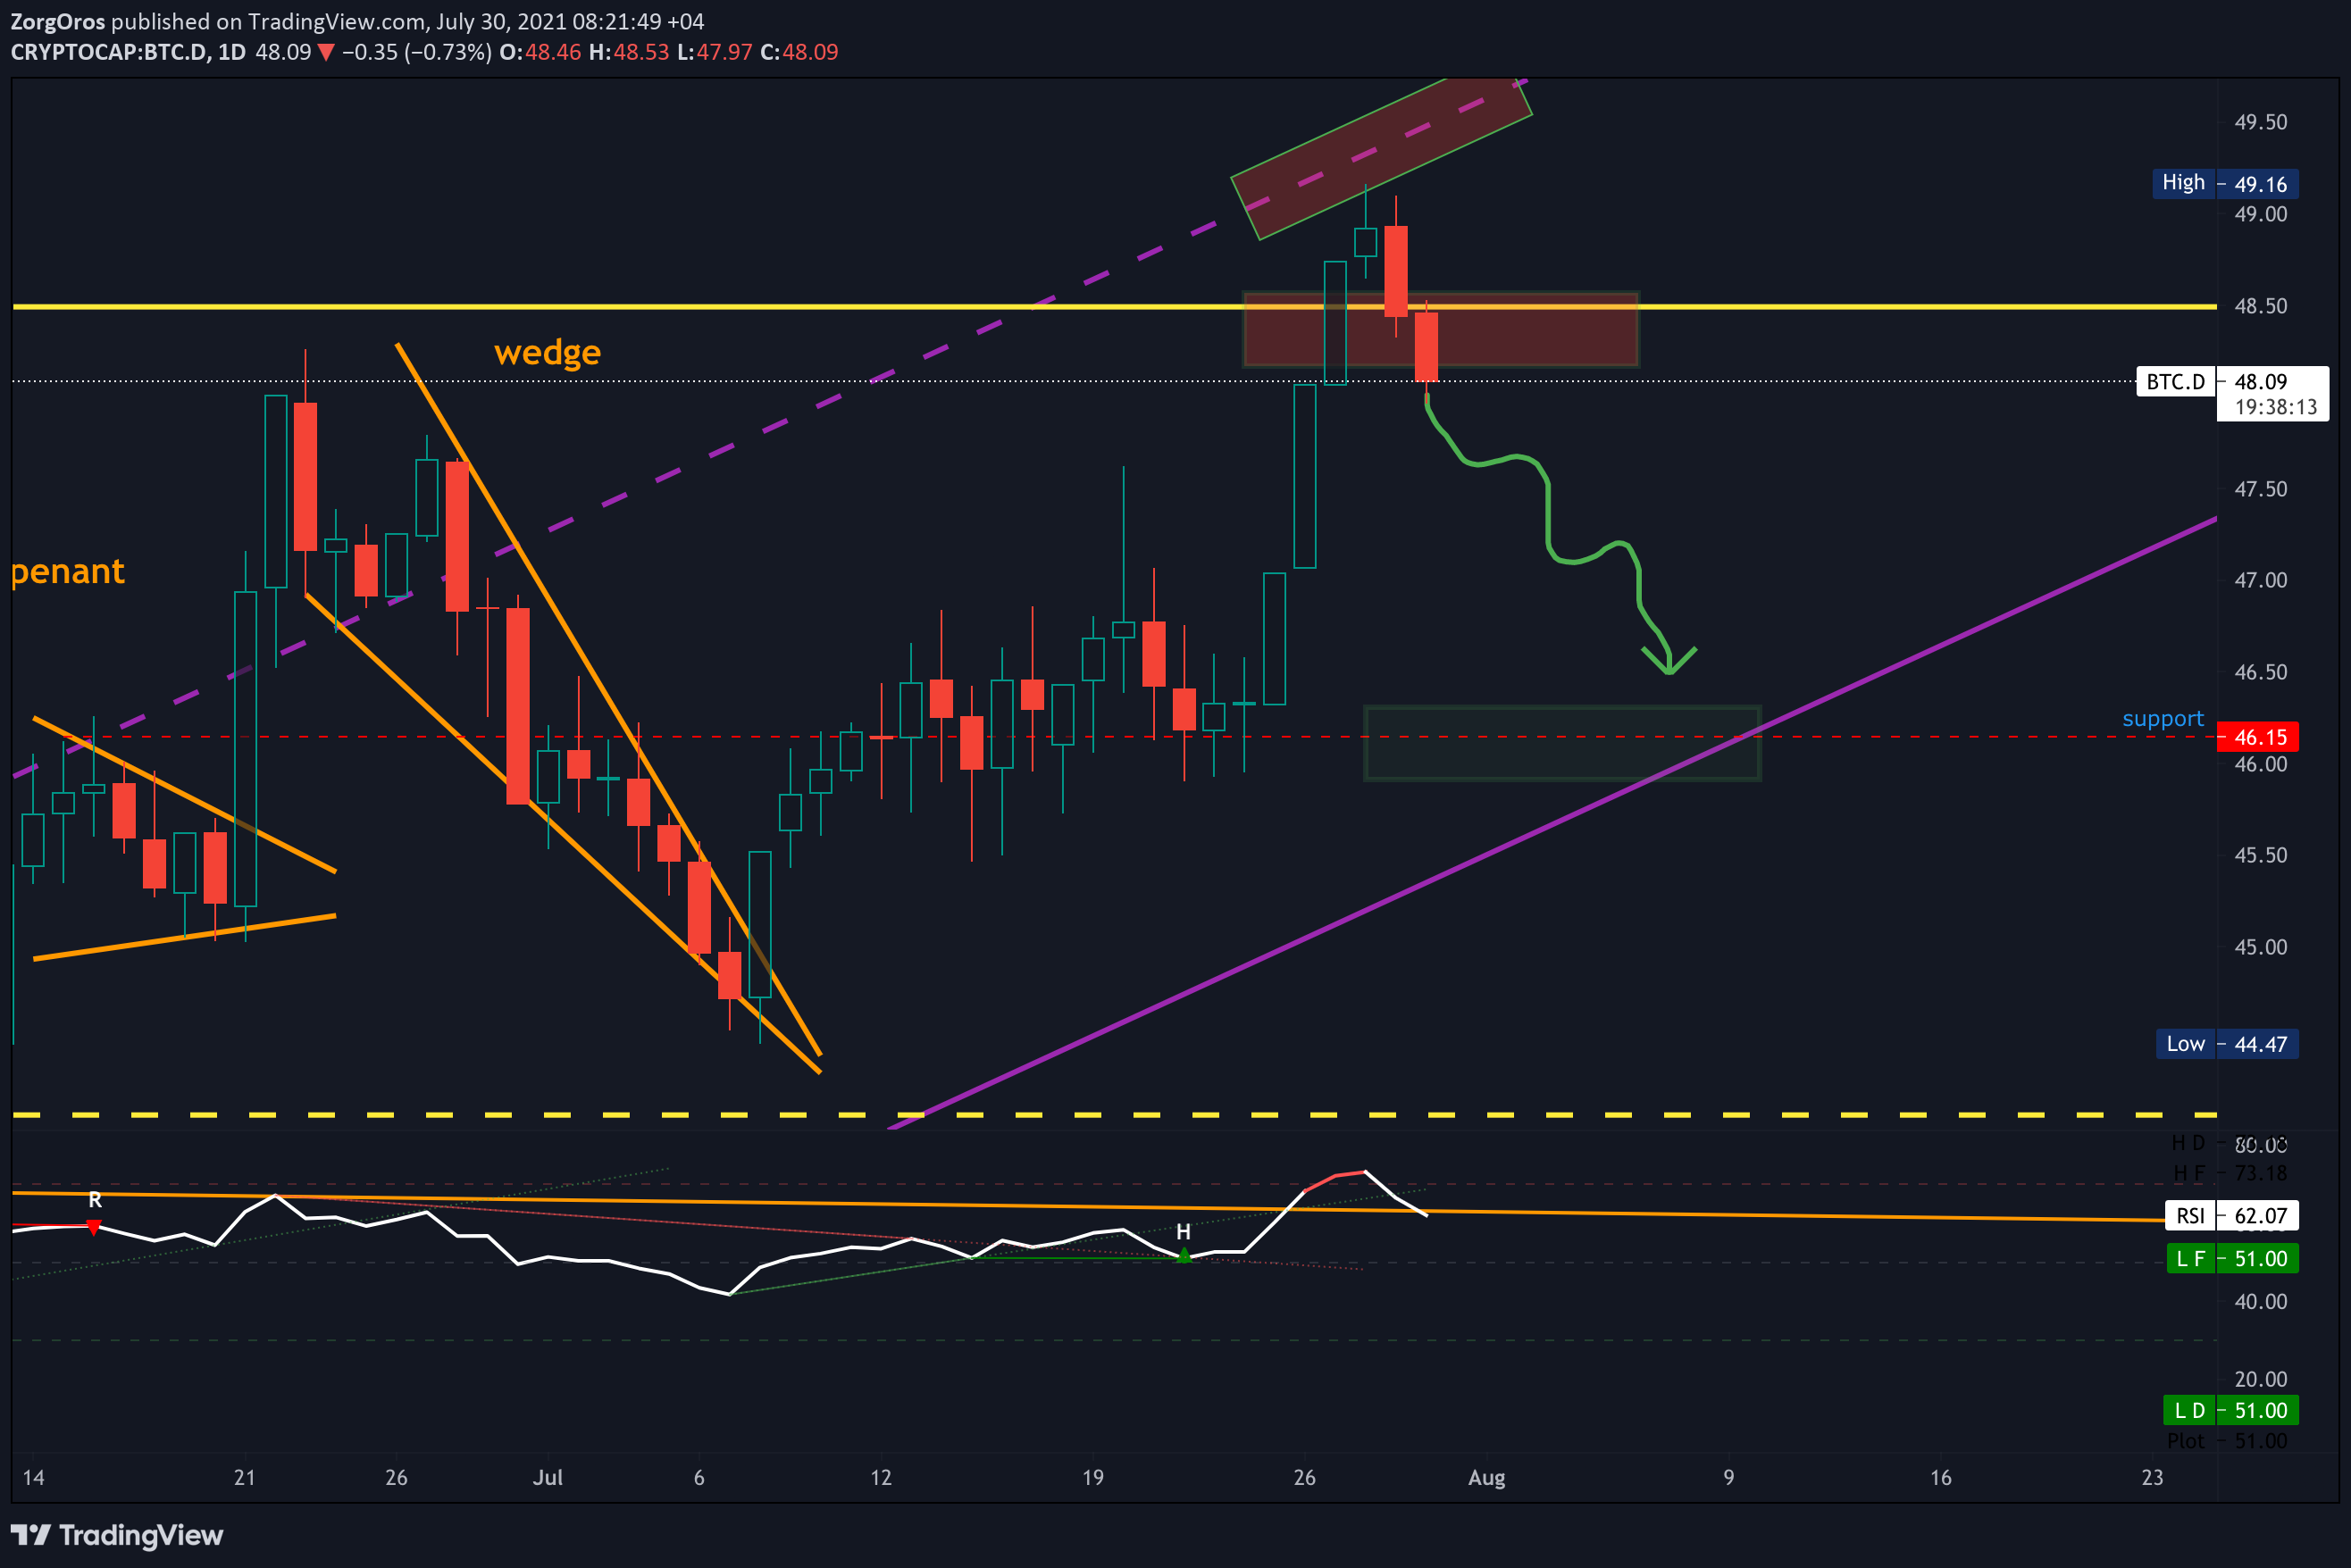This screenshot has height=1568, width=2351.
Task: Click the orange 'penant' annotation text
Action: click(x=67, y=572)
